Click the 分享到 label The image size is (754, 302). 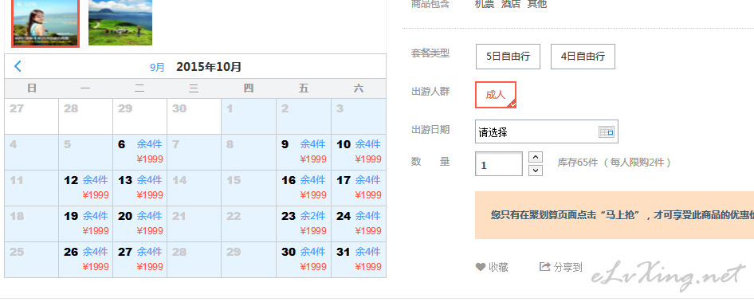tap(568, 267)
